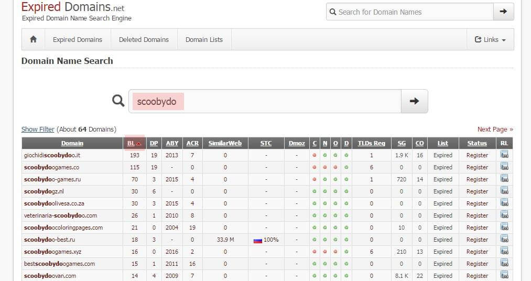This screenshot has width=531, height=281.
Task: Run the scoobydo search with arrow button
Action: (414, 101)
